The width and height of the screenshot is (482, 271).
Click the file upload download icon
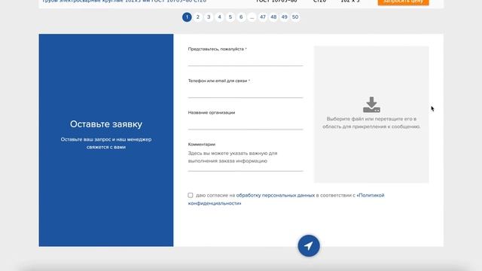point(371,105)
